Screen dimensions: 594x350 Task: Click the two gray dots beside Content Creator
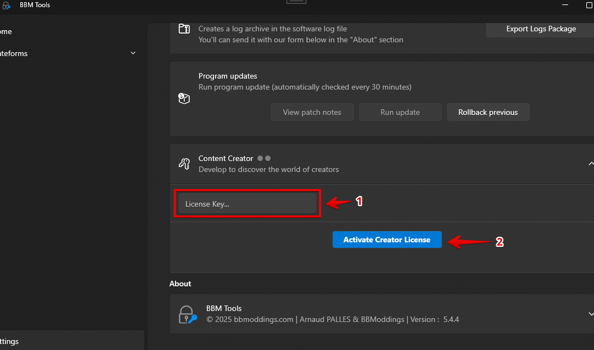264,158
